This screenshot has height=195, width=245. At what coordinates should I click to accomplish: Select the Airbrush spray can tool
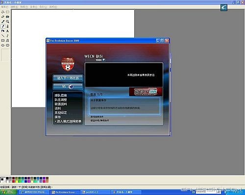pos(3,31)
